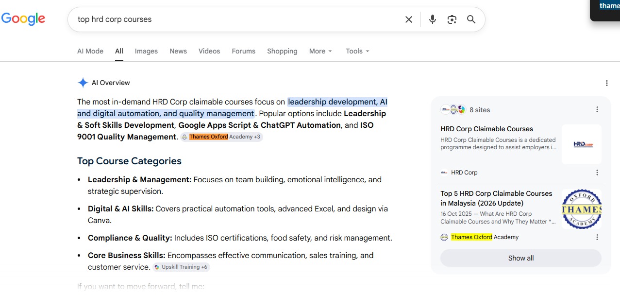620x295 pixels.
Task: Open options menu for HRD Corp source
Action: 597,173
